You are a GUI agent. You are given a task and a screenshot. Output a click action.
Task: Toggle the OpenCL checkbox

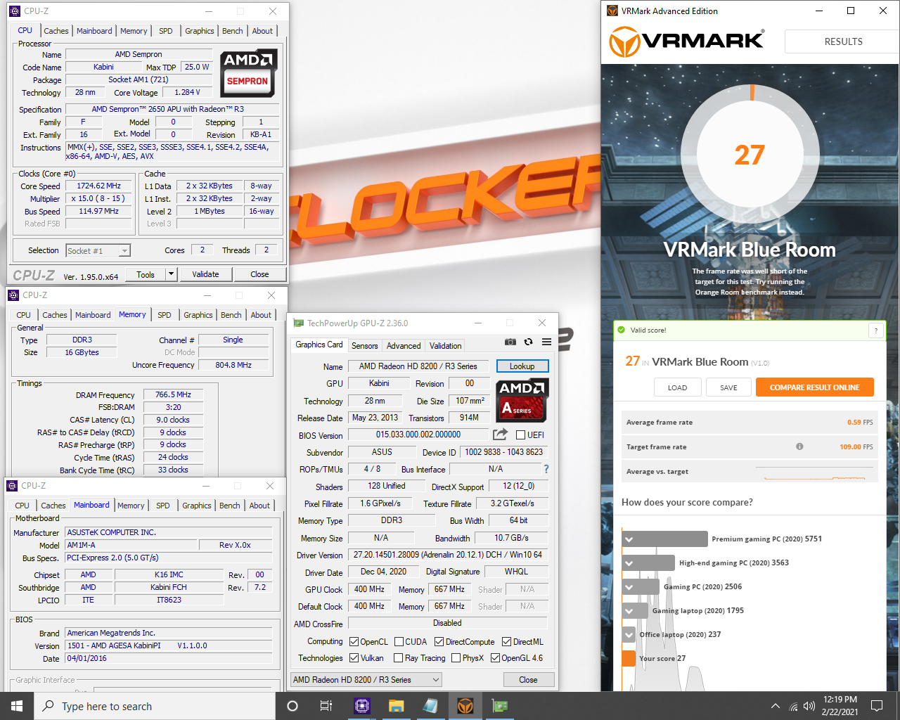[x=354, y=642]
